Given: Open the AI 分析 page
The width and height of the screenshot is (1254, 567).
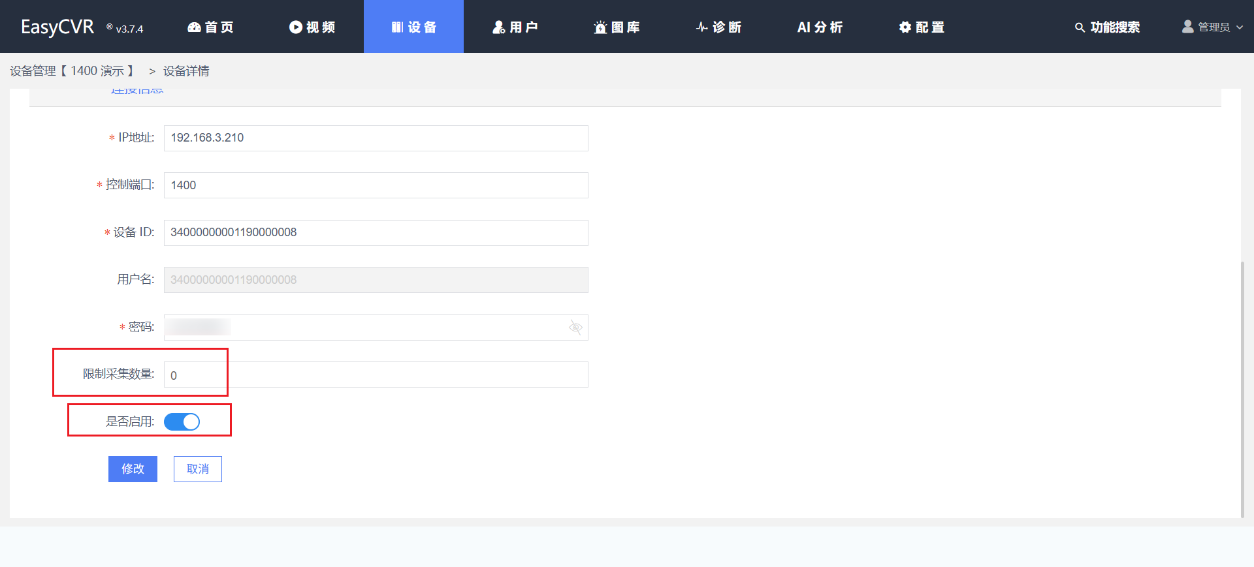Looking at the screenshot, I should [x=820, y=27].
